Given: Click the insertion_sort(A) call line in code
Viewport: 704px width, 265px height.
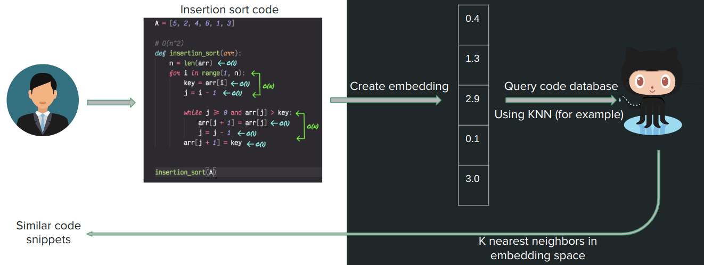Looking at the screenshot, I should (x=186, y=172).
